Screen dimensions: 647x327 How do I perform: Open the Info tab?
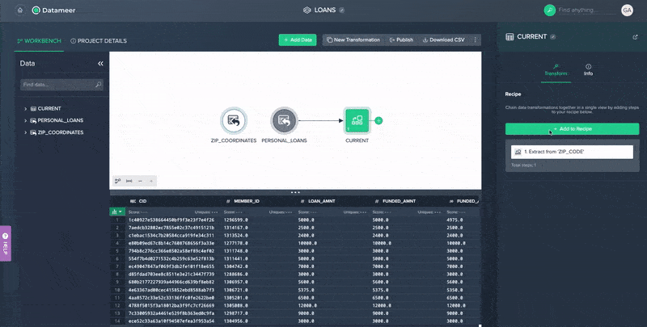[x=588, y=70]
